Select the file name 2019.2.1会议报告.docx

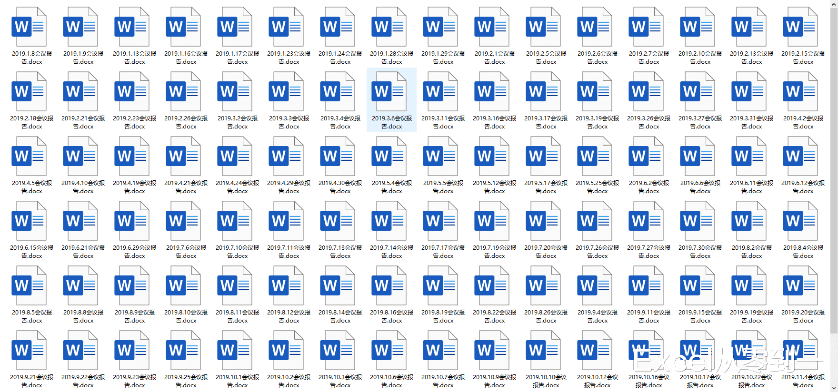coord(495,58)
